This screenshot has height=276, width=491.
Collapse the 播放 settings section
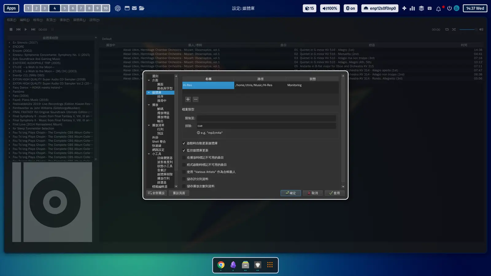click(149, 105)
